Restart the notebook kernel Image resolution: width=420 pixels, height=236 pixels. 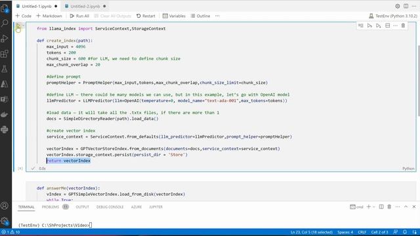(146, 16)
